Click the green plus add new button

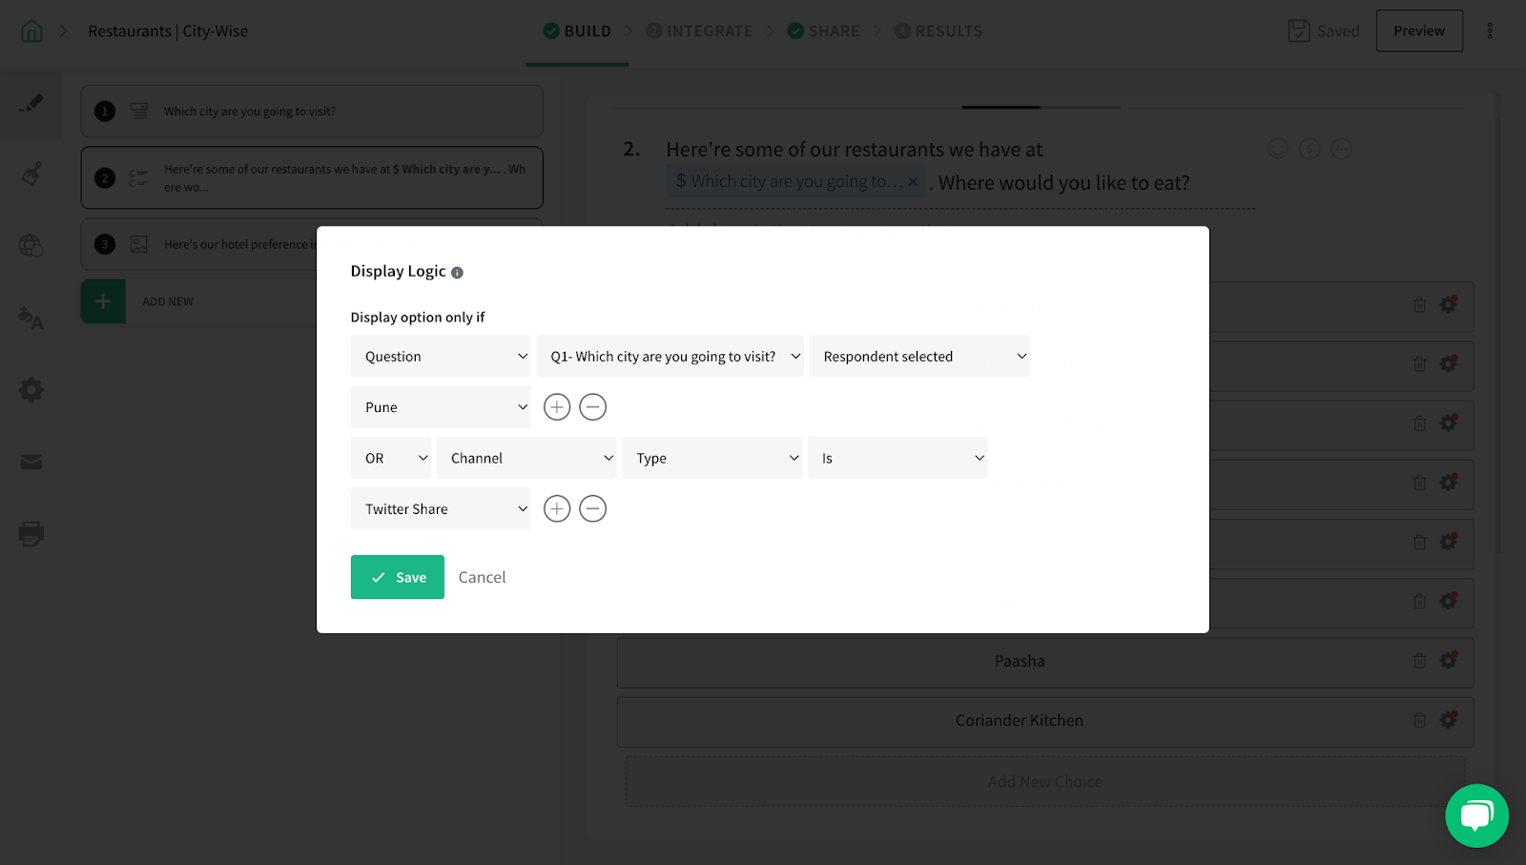click(x=103, y=301)
